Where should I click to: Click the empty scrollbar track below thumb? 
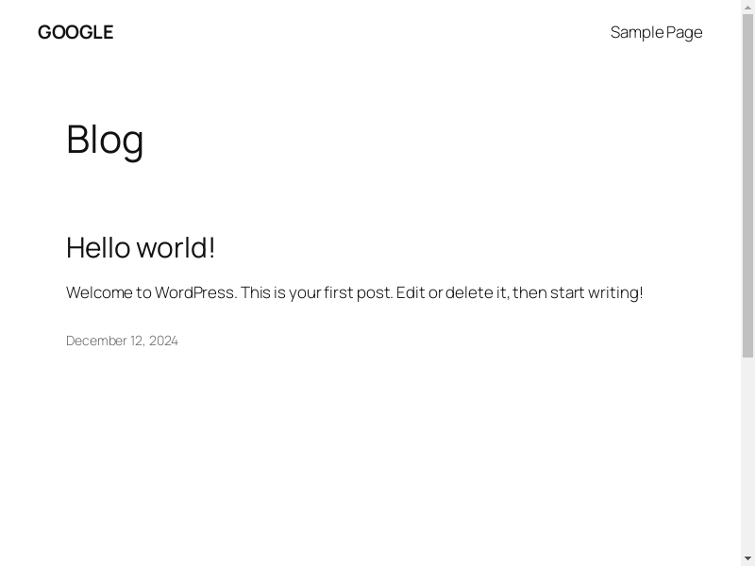click(x=747, y=453)
